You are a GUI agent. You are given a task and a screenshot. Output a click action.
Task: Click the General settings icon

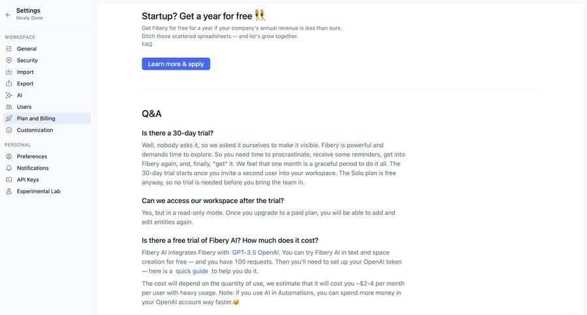9,49
